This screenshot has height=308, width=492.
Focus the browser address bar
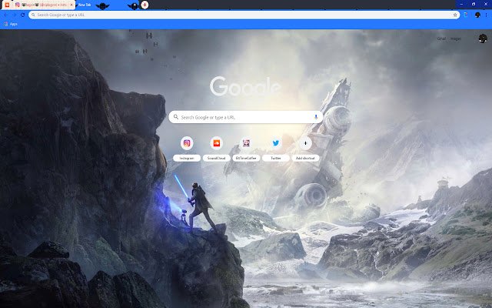(x=244, y=15)
